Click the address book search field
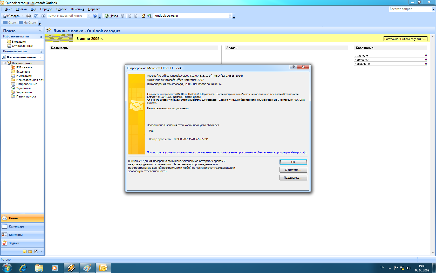The width and height of the screenshot is (436, 273). tap(67, 16)
